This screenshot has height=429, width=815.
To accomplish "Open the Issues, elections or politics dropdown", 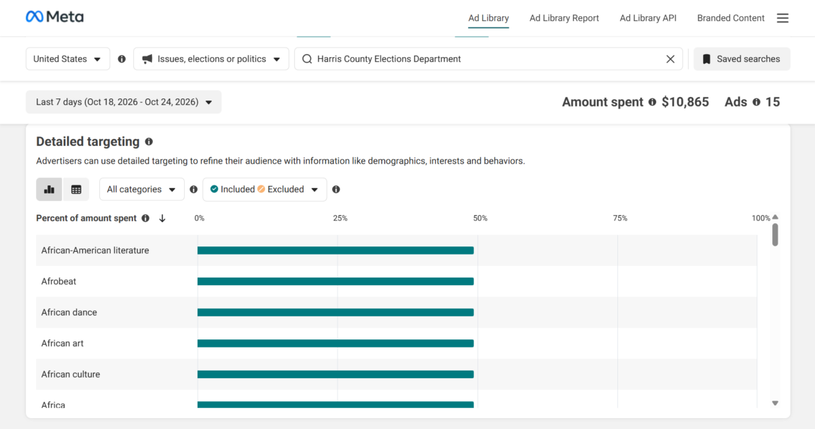I will (x=211, y=59).
